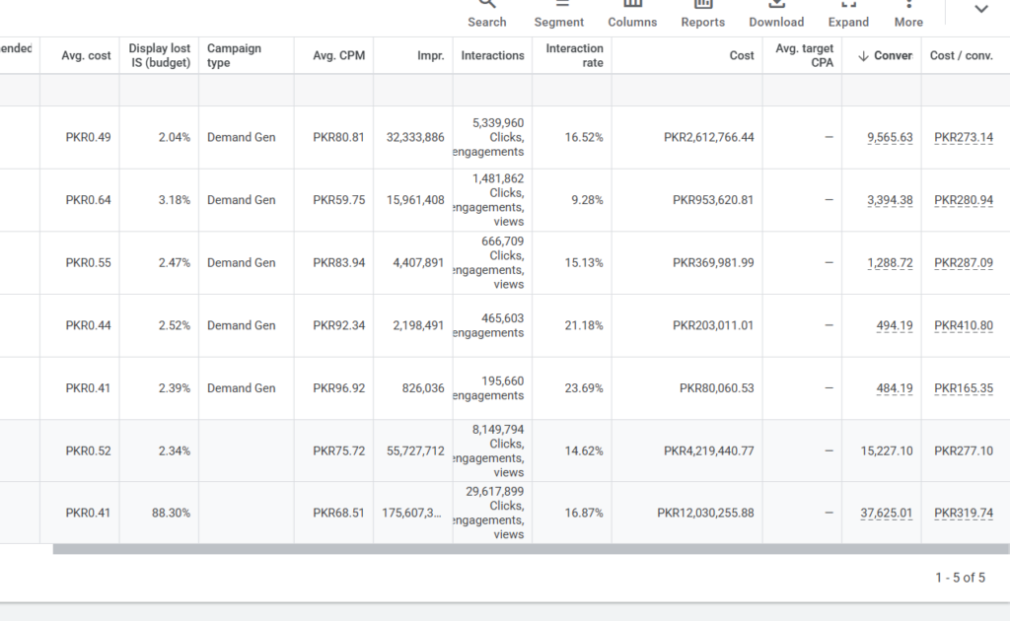This screenshot has height=621, width=1010.
Task: Select Avg. CPM cell PKR96.92
Action: click(x=339, y=388)
